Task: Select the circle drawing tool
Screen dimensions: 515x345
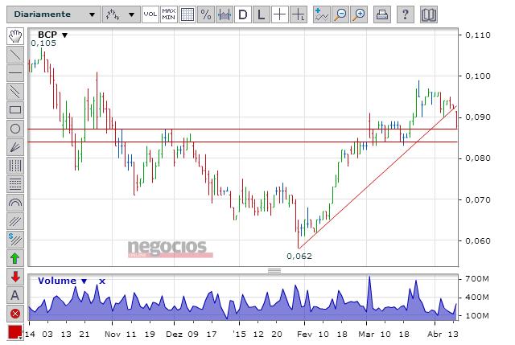Action: pos(15,129)
